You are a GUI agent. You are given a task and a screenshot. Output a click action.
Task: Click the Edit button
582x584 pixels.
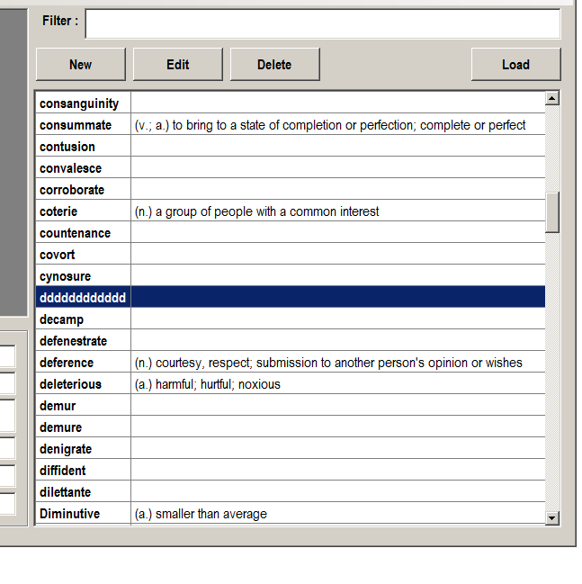coord(177,64)
